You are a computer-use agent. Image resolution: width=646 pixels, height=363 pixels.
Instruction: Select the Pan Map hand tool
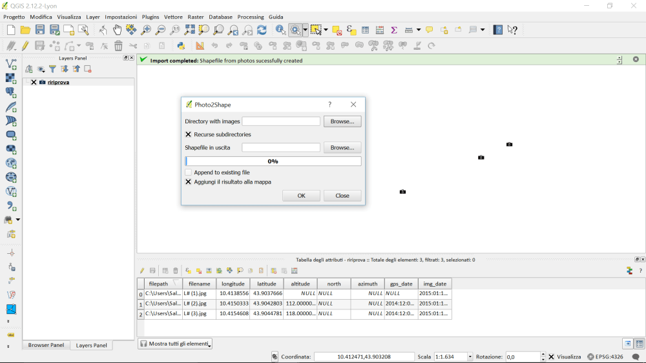tap(117, 30)
